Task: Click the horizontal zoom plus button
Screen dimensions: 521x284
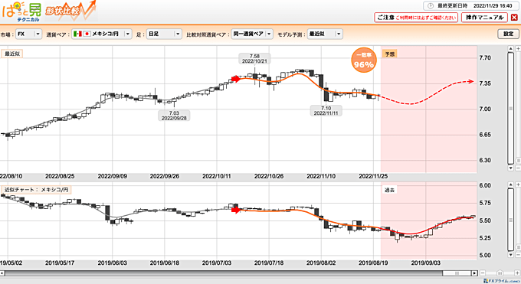Action: coord(517,273)
